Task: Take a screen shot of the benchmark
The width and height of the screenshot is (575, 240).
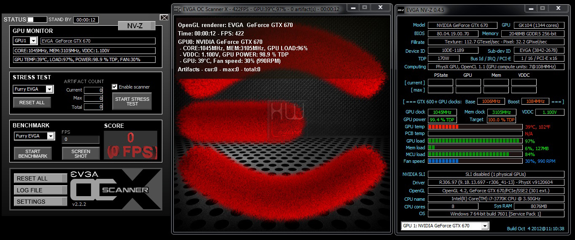Action: (x=81, y=154)
